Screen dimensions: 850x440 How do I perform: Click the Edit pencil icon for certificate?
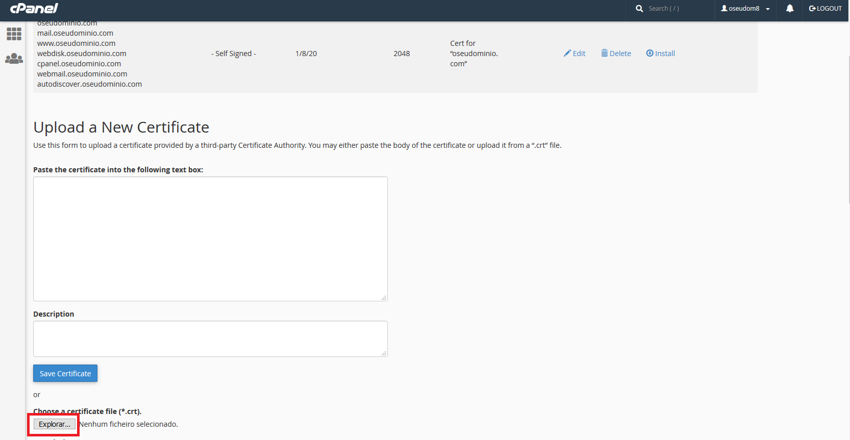pyautogui.click(x=567, y=54)
